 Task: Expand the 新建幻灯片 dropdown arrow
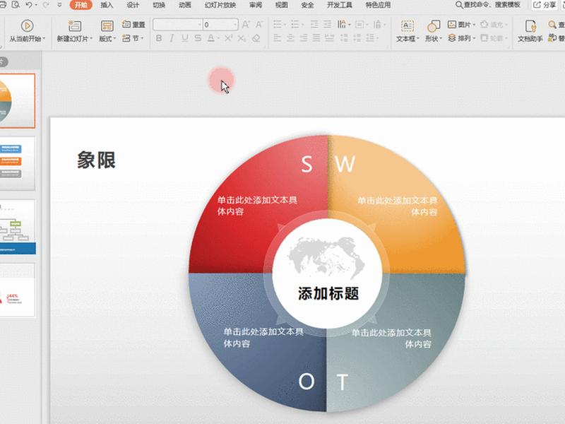91,38
